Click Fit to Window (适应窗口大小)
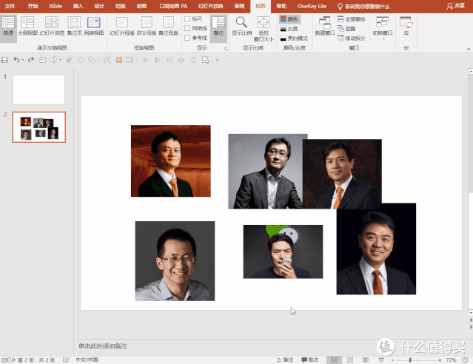The image size is (473, 364). pyautogui.click(x=264, y=30)
